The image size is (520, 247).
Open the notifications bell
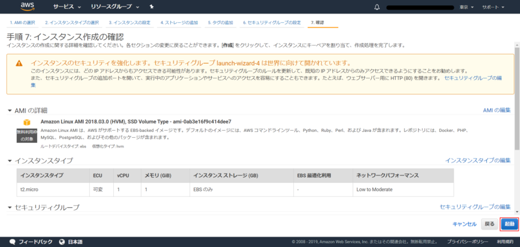coord(377,7)
